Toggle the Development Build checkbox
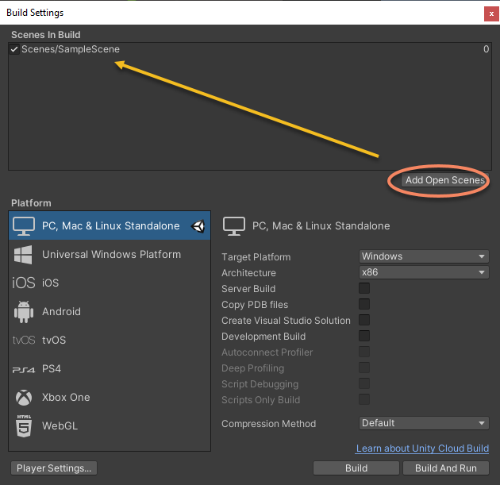This screenshot has height=485, width=500. (x=364, y=337)
